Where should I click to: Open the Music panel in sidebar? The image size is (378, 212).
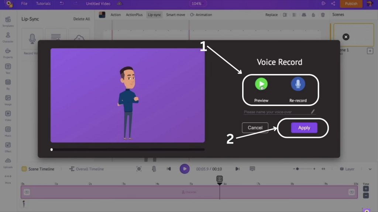coord(8,131)
